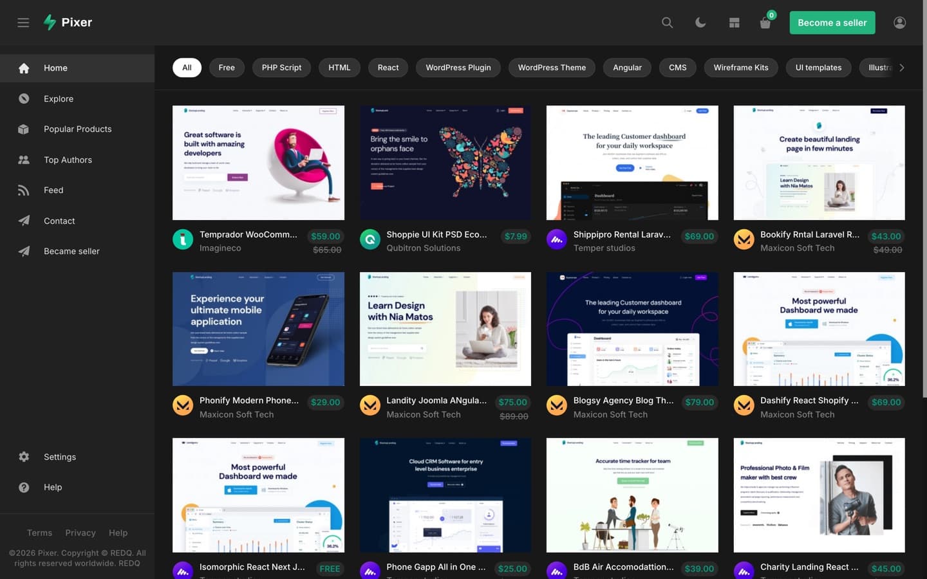Click the Settings gear icon

point(24,457)
